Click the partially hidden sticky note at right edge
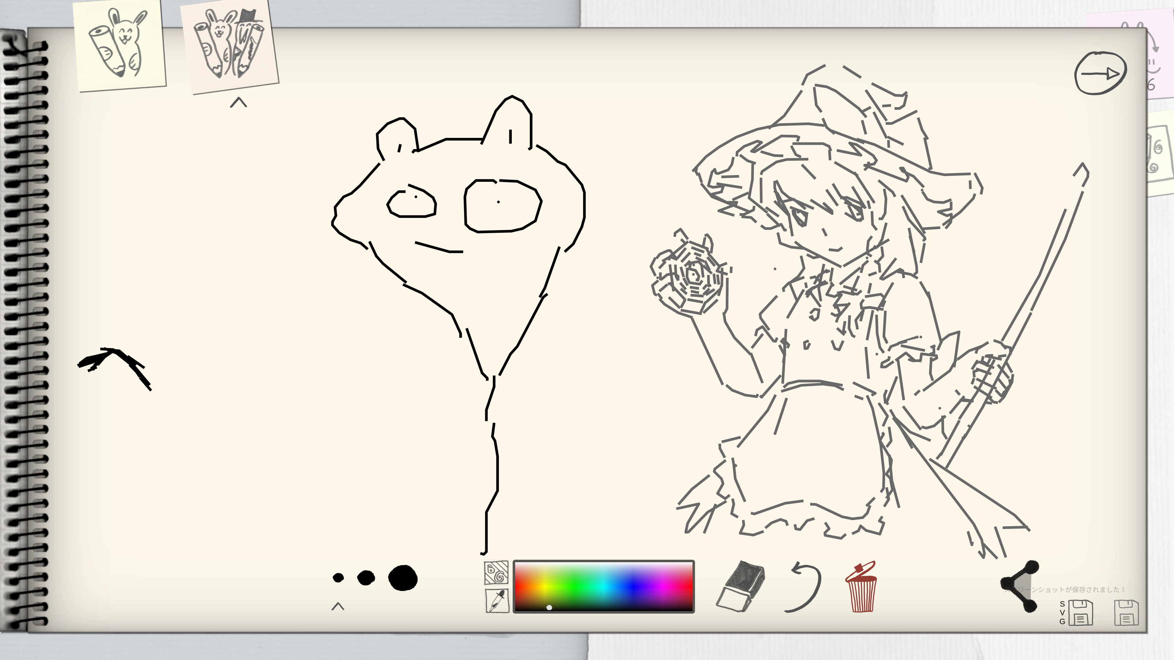Screen dimensions: 1174x660 (x=1160, y=155)
